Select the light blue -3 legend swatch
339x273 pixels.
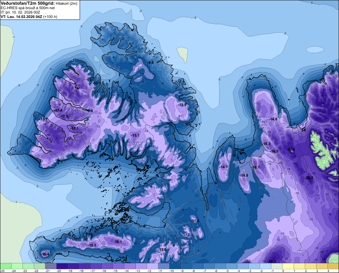tap(254, 266)
